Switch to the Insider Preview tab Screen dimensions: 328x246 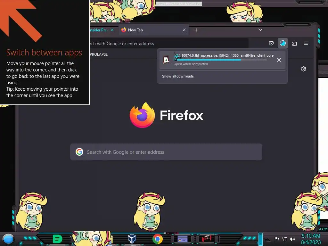99,30
